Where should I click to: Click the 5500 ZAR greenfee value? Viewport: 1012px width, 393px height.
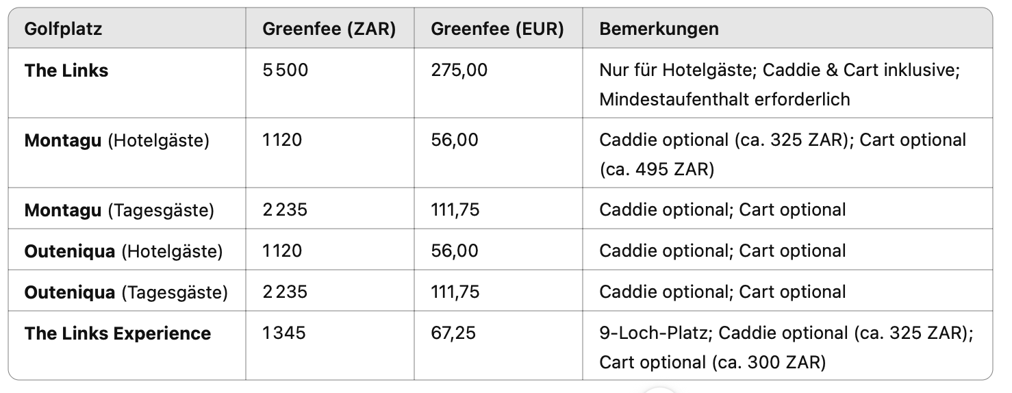[286, 71]
